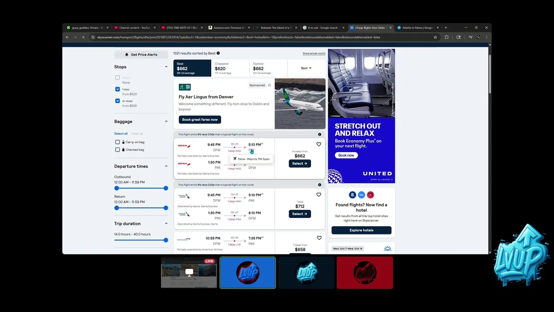Screen dimensions: 554x312
Task: Click American Airlines logo on 9:45 PM flight
Action: pos(184,196)
